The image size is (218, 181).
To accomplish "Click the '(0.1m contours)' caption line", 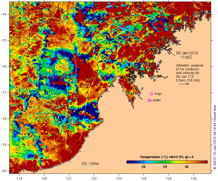I will pyautogui.click(x=187, y=69).
